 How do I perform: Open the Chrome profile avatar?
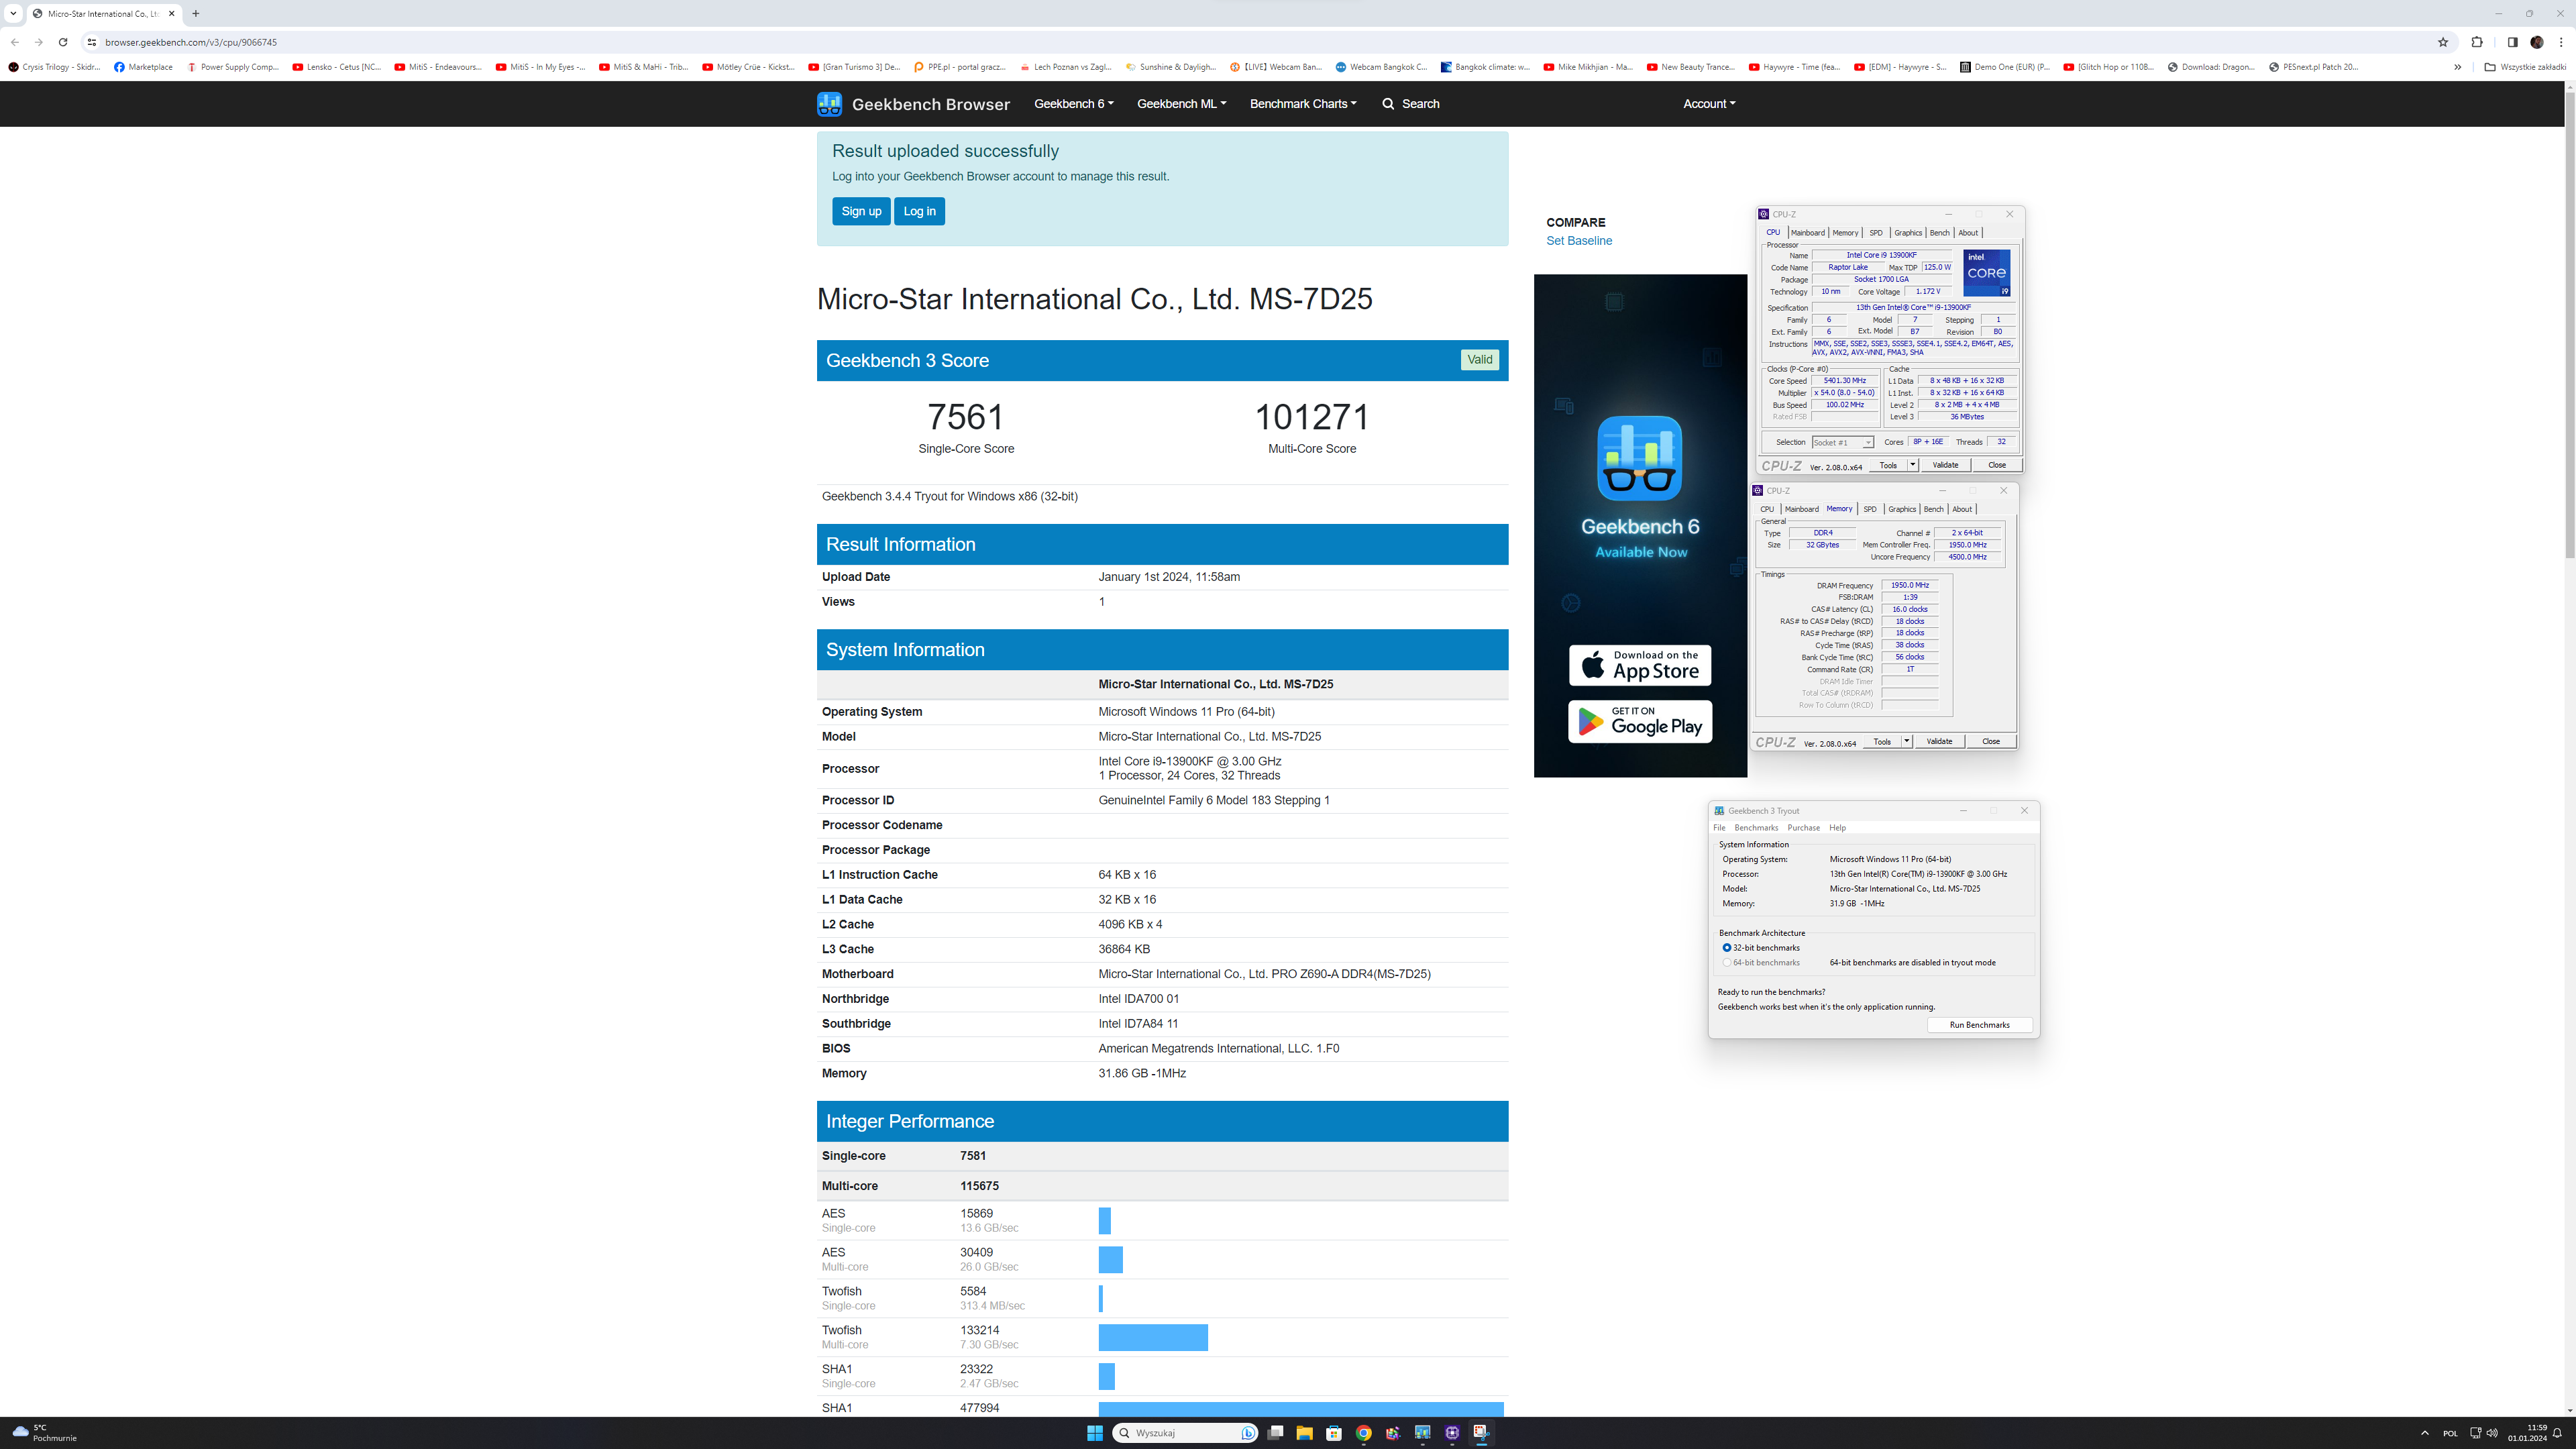click(2537, 42)
